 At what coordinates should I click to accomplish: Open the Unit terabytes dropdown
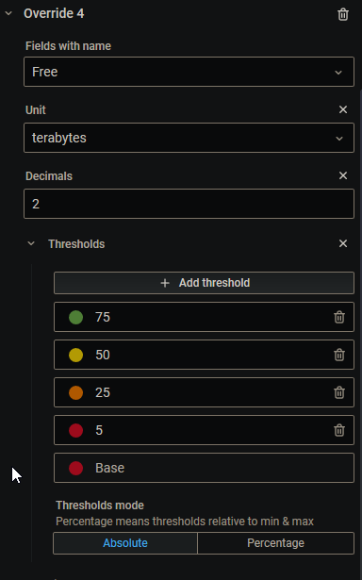pos(189,138)
